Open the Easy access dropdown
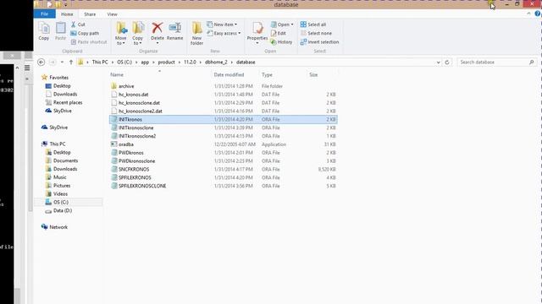The image size is (542, 304). [x=224, y=34]
